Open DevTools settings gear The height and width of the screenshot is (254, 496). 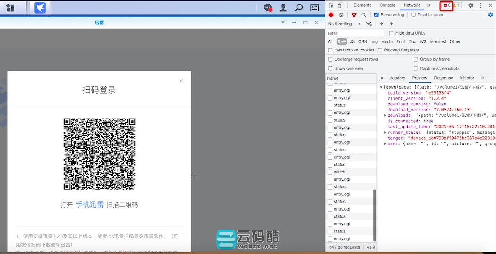click(470, 5)
